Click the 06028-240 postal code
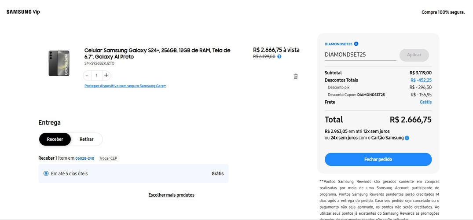This screenshot has height=220, width=473. pos(84,158)
